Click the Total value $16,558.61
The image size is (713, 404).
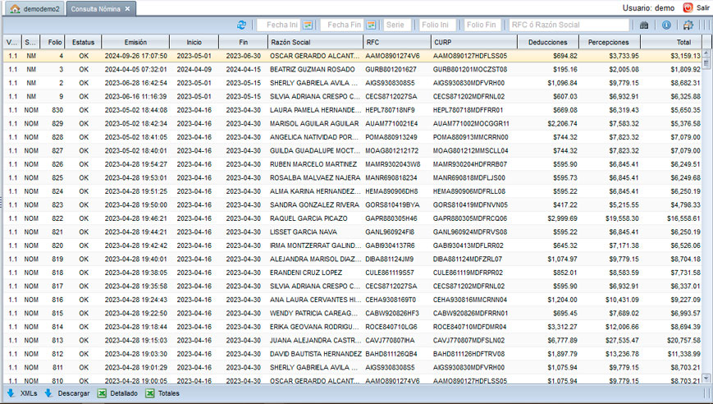pos(683,218)
